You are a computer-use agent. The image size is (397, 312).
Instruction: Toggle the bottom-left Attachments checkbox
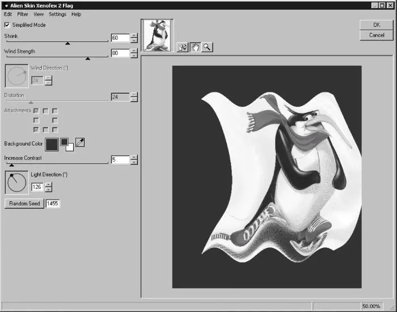click(x=36, y=130)
